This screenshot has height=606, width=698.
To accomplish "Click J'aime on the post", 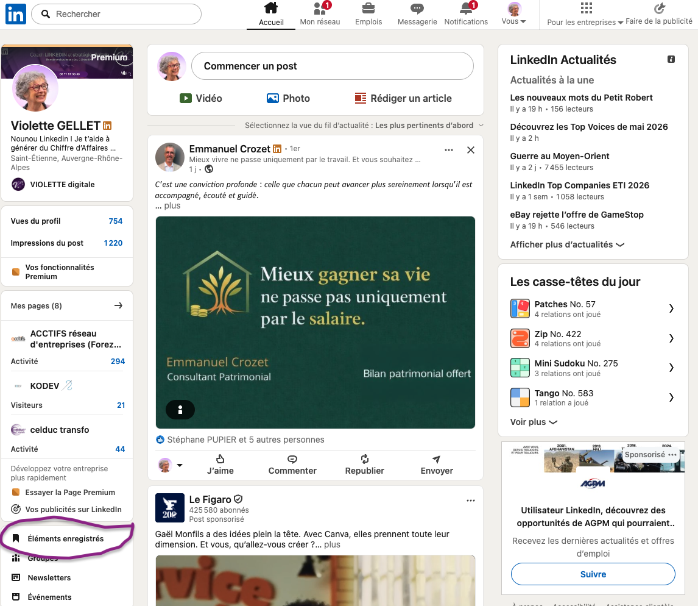I will coord(220,465).
